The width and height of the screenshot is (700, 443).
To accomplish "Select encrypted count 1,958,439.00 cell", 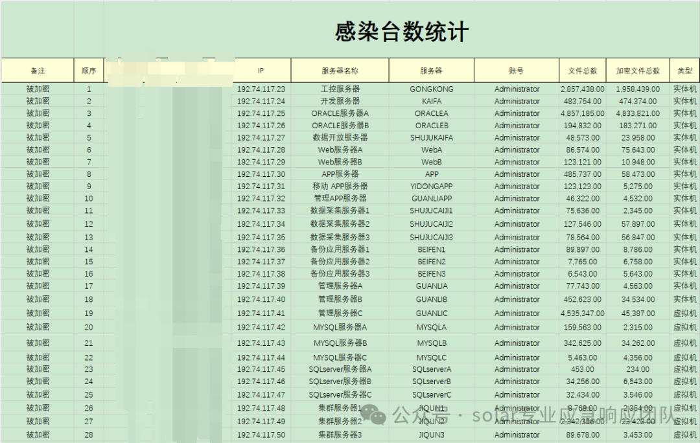I will tap(638, 89).
